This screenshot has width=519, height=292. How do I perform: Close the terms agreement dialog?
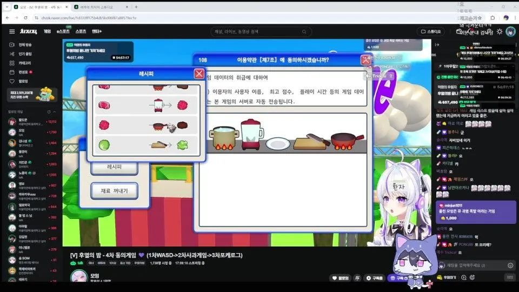coord(366,60)
